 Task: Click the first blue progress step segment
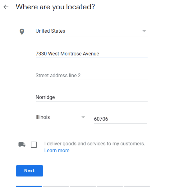[x=29, y=186]
